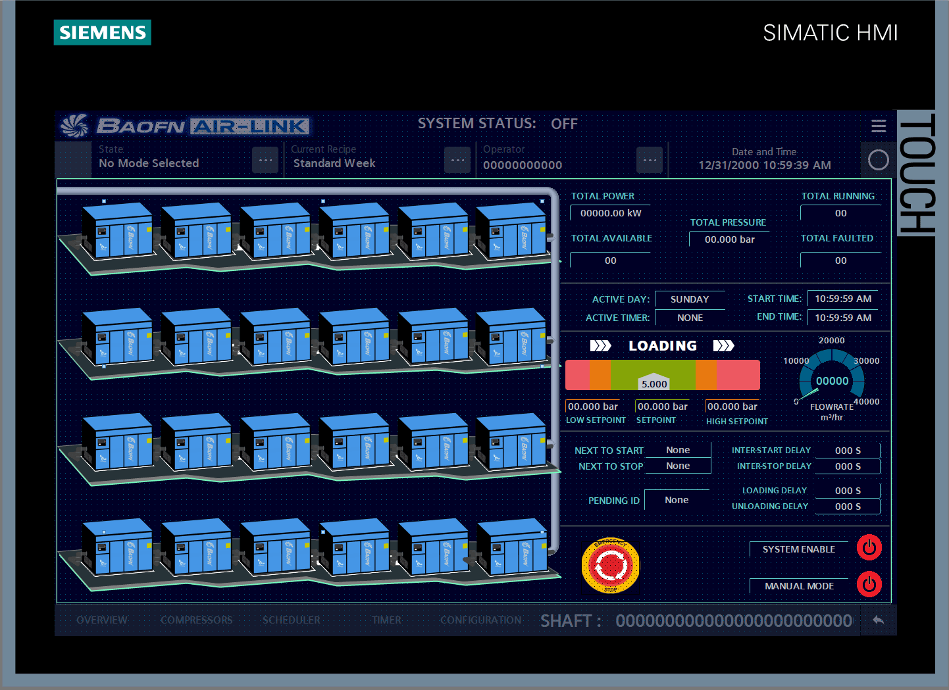Select fourth compressor in bottom row
Image resolution: width=949 pixels, height=690 pixels.
pos(354,546)
